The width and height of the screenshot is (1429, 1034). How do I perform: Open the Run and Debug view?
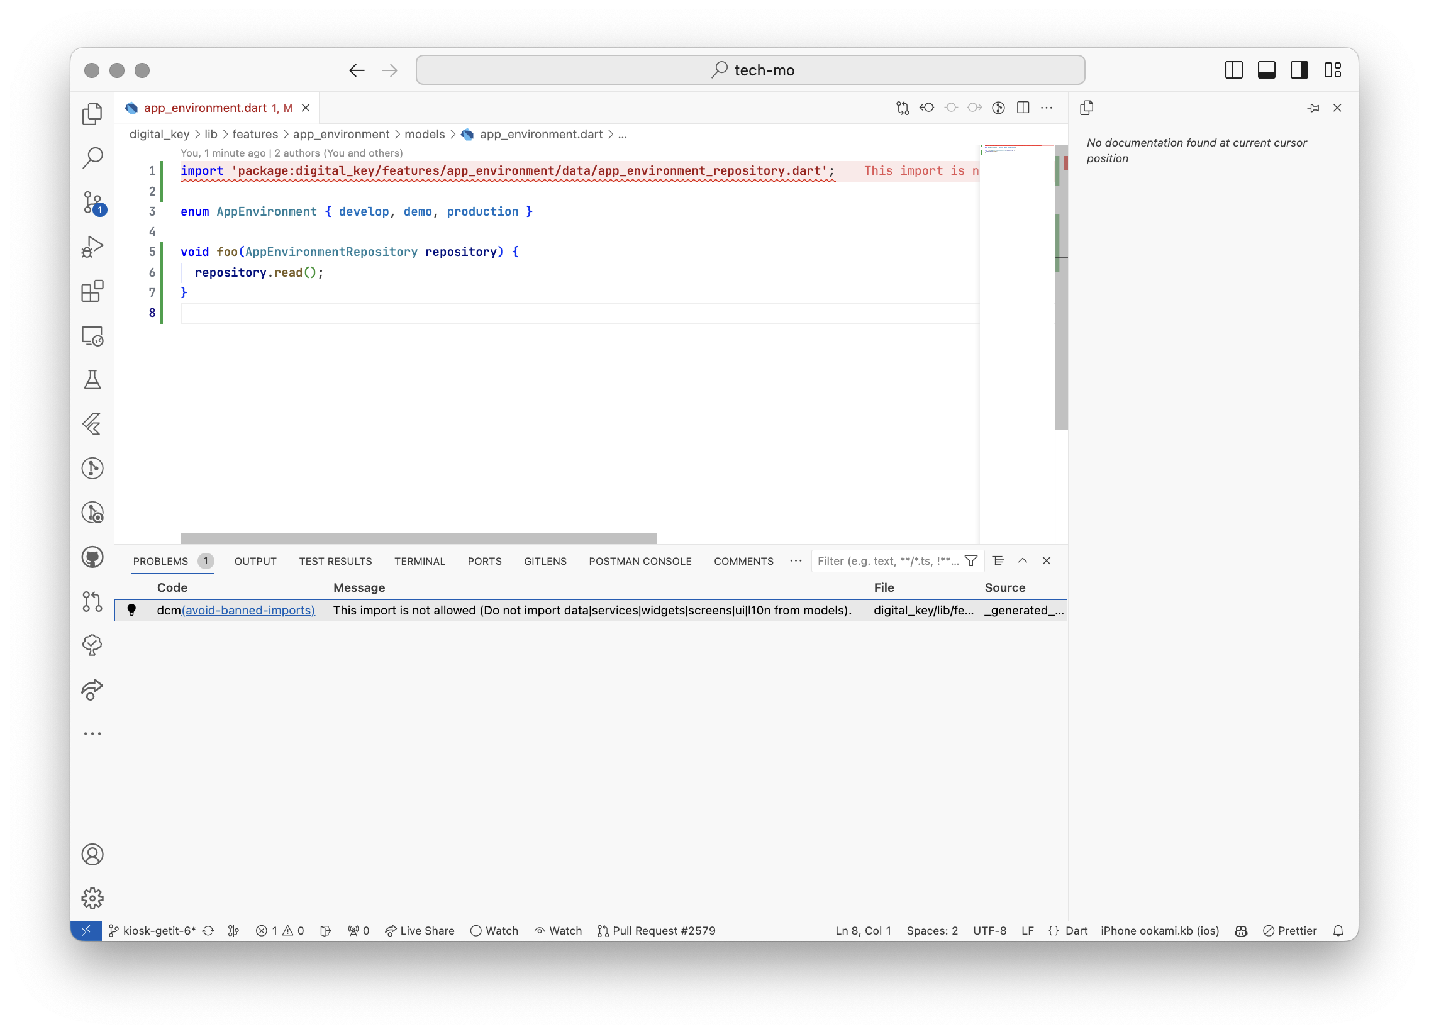92,247
